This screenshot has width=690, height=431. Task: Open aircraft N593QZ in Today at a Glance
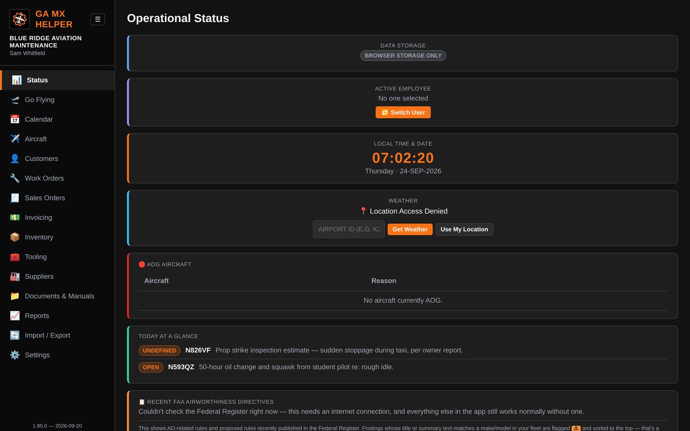point(181,367)
